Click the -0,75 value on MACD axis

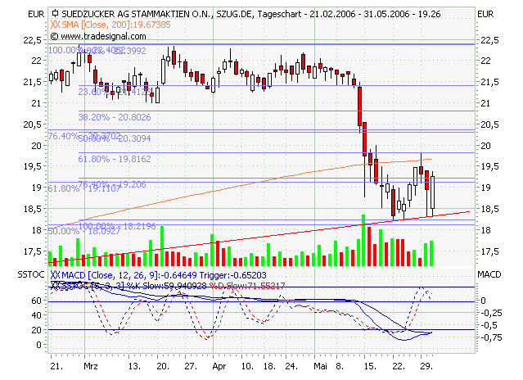[x=491, y=337]
